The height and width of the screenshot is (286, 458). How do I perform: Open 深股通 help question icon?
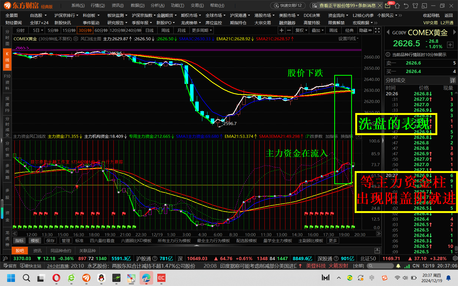336,258
